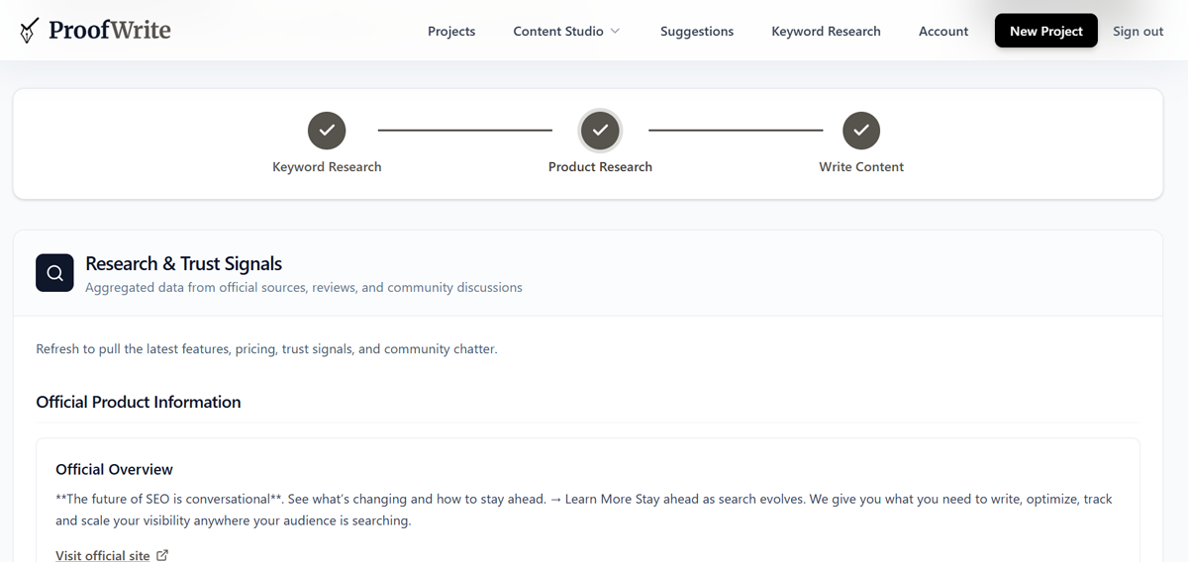Select the Keyword Research step checkmark circle
Screen dimensions: 1188x562
[x=327, y=130]
